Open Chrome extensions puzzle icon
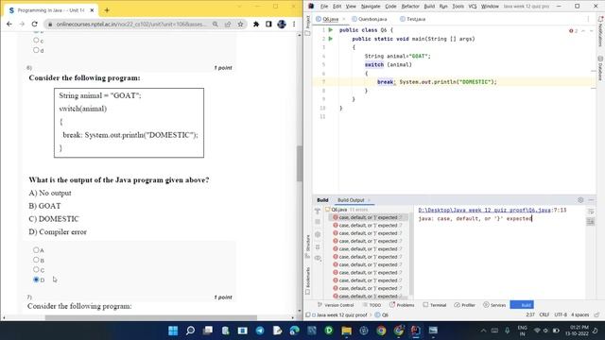Image resolution: width=605 pixels, height=340 pixels. pos(256,24)
